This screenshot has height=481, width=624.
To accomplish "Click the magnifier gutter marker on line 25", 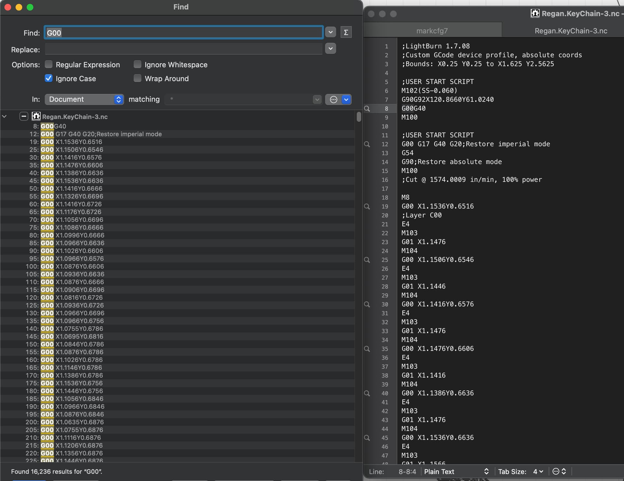I will coord(367,260).
